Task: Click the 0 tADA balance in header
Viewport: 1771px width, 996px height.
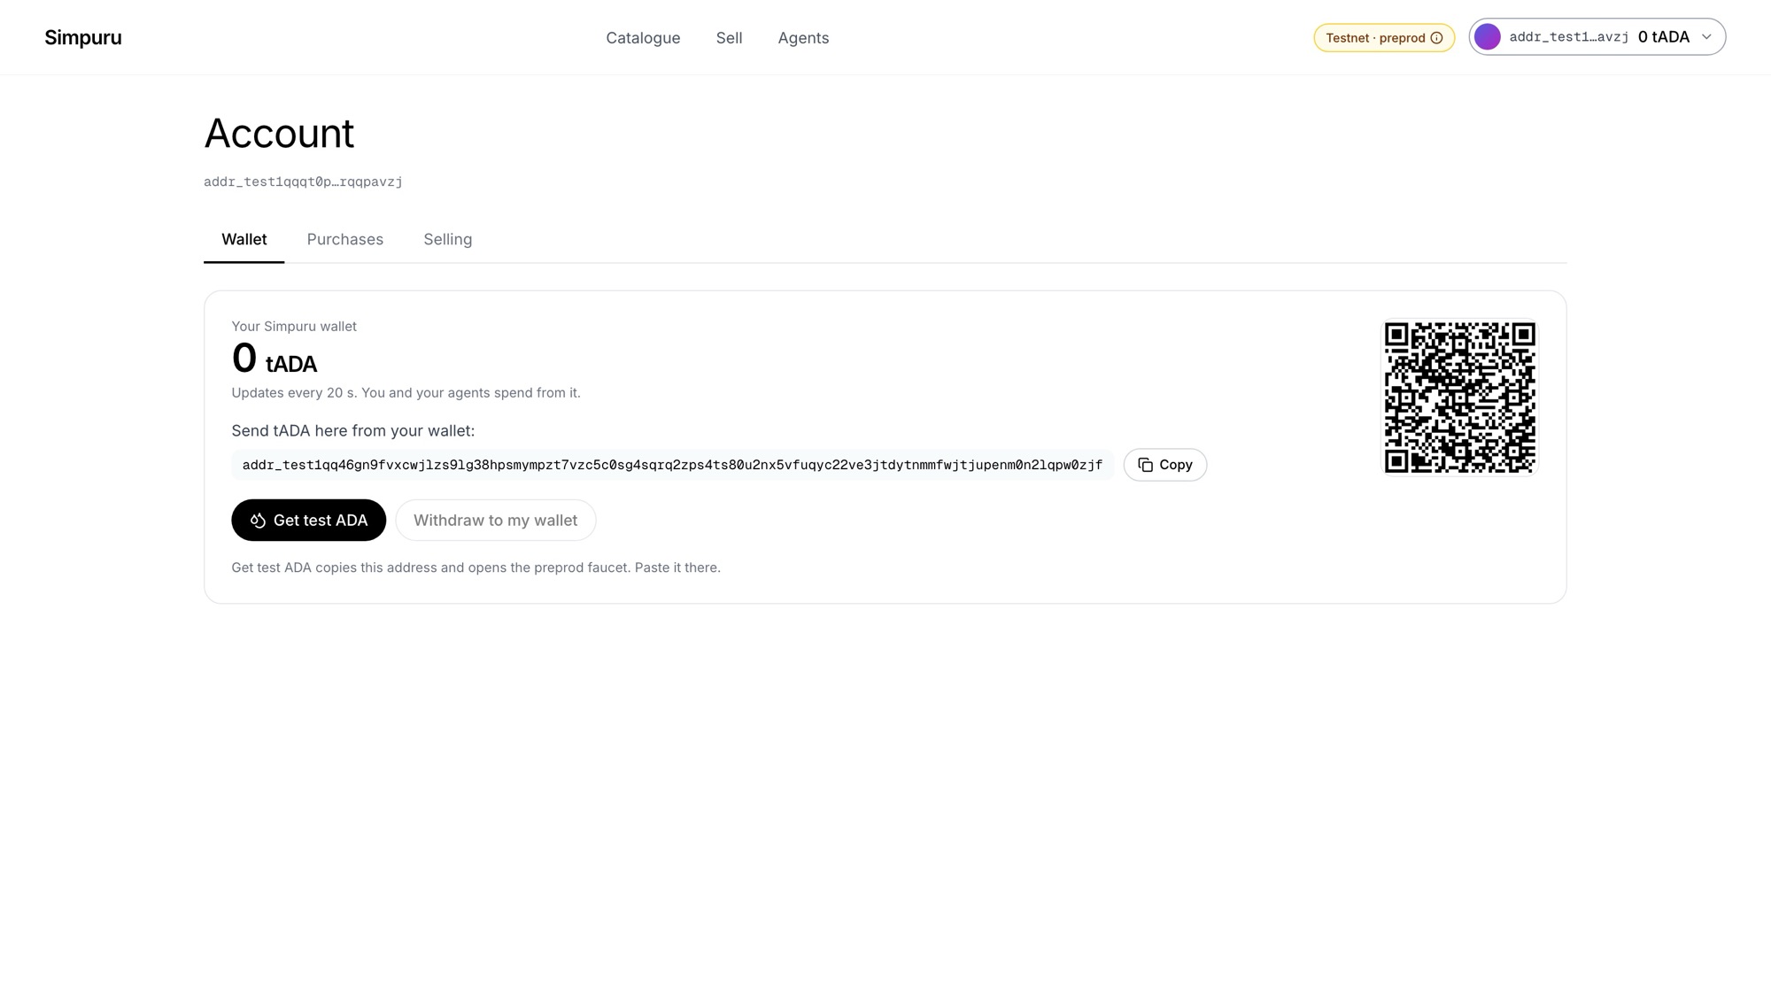Action: [1663, 37]
